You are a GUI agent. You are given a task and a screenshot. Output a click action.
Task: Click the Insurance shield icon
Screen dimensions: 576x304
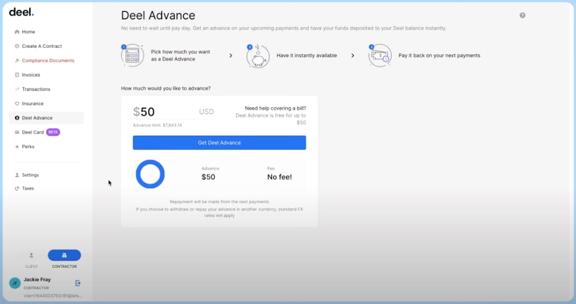click(17, 104)
